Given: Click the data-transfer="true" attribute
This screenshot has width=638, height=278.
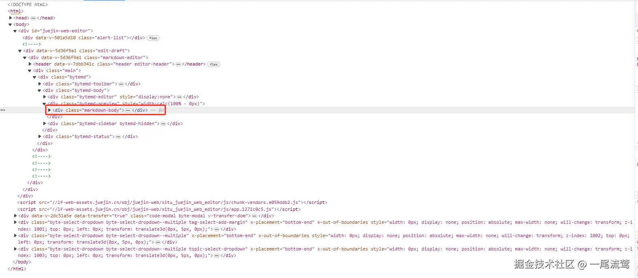Looking at the screenshot, I should pos(101,216).
